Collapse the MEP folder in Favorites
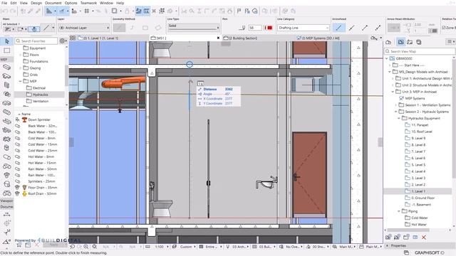The height and width of the screenshot is (256, 456). pos(21,81)
